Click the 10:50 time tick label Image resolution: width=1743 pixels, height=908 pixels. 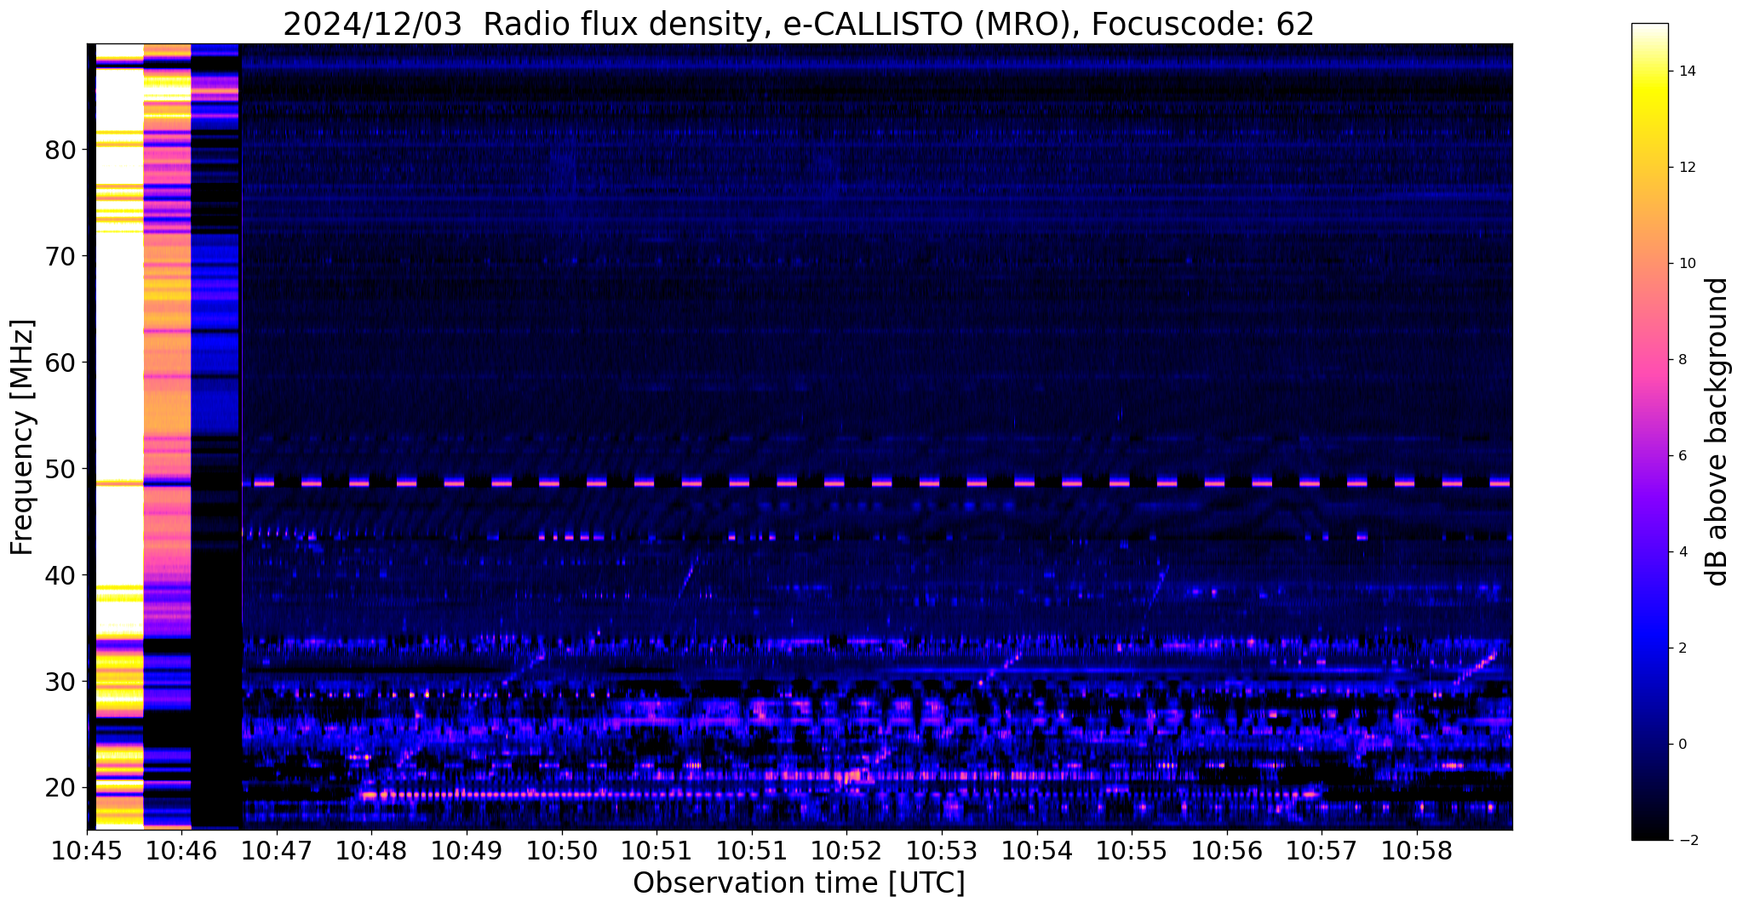click(x=562, y=851)
